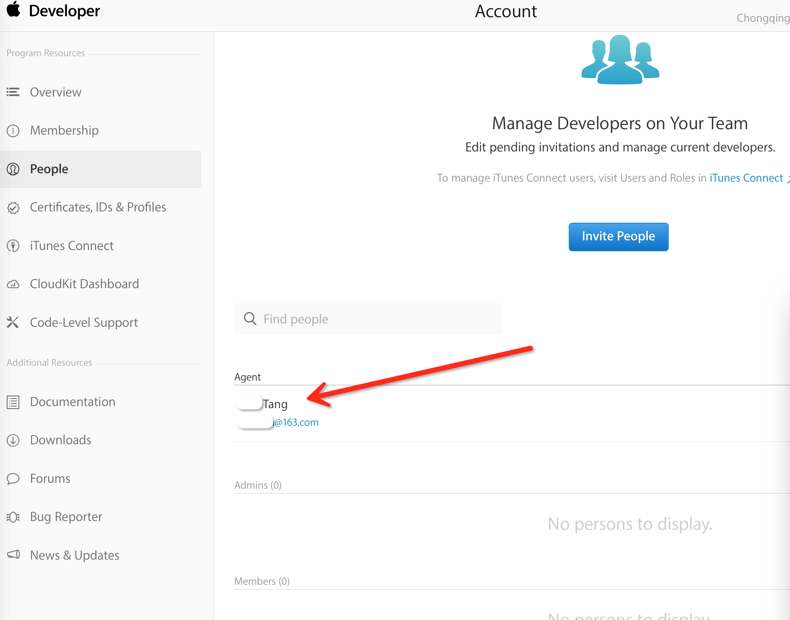Click the Overview list icon
The image size is (790, 620).
pos(13,92)
